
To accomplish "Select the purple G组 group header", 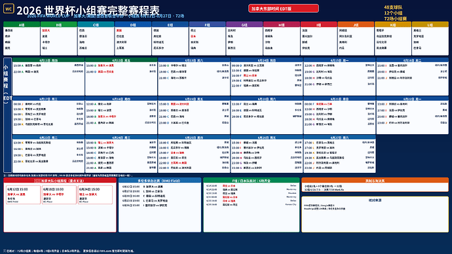I will pyautogui.click(x=244, y=25).
